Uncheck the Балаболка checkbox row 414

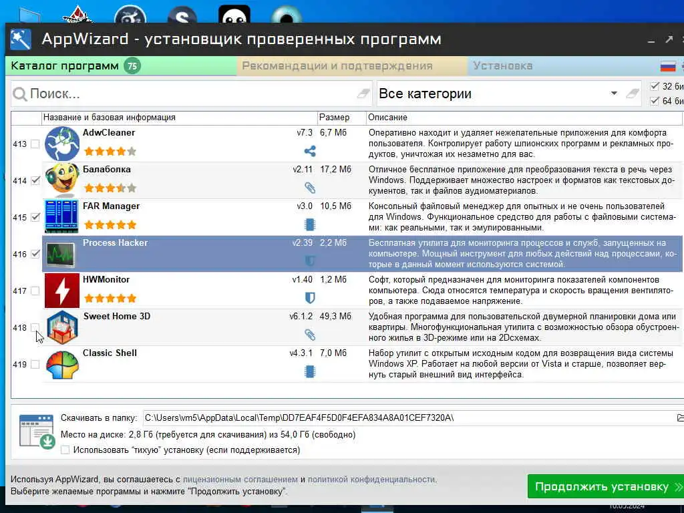[x=35, y=180]
